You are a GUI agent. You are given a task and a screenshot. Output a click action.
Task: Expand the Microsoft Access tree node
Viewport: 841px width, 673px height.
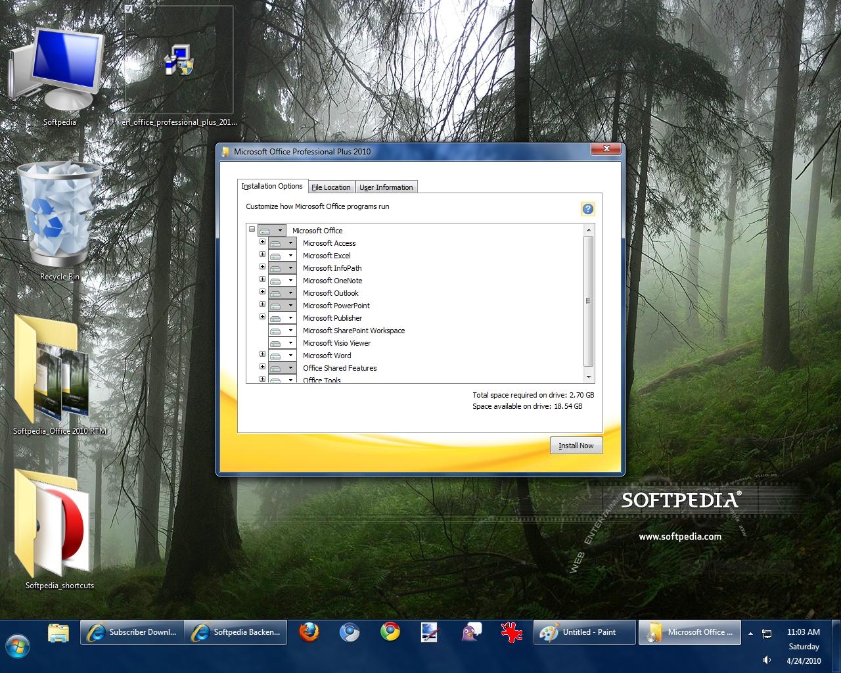262,242
